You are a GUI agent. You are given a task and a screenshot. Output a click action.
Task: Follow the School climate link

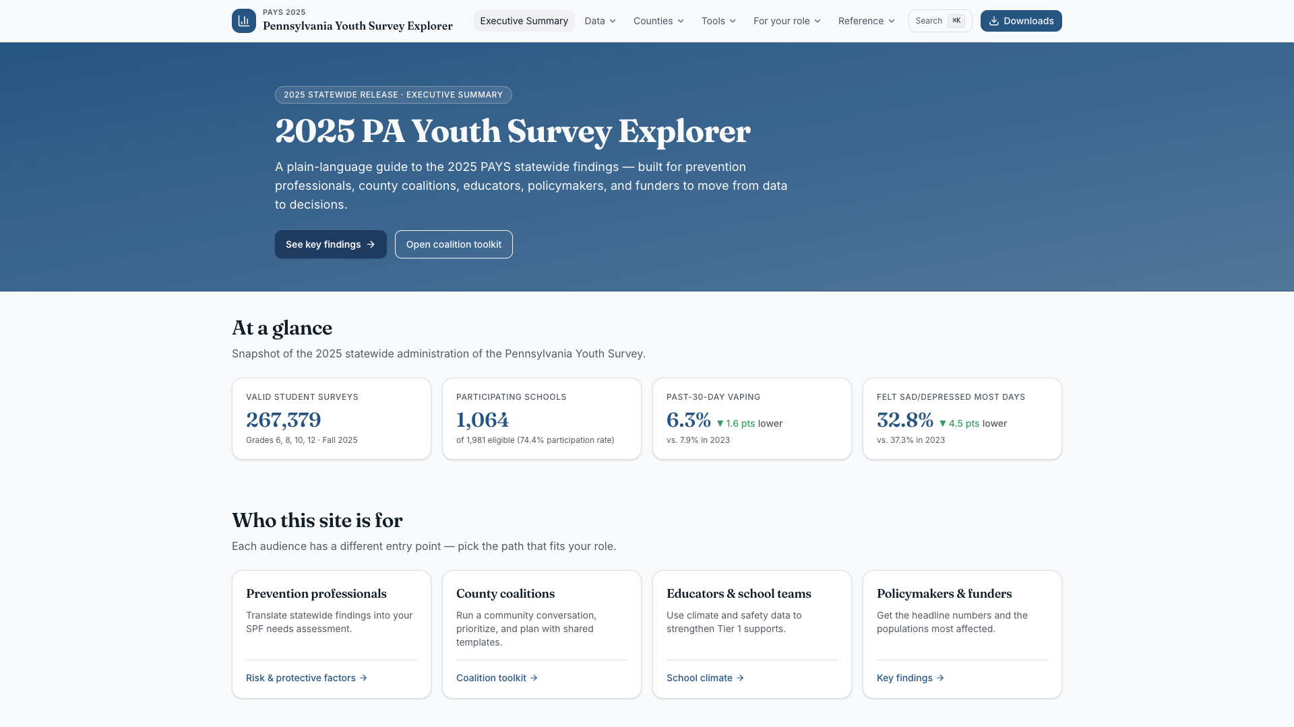(x=706, y=678)
